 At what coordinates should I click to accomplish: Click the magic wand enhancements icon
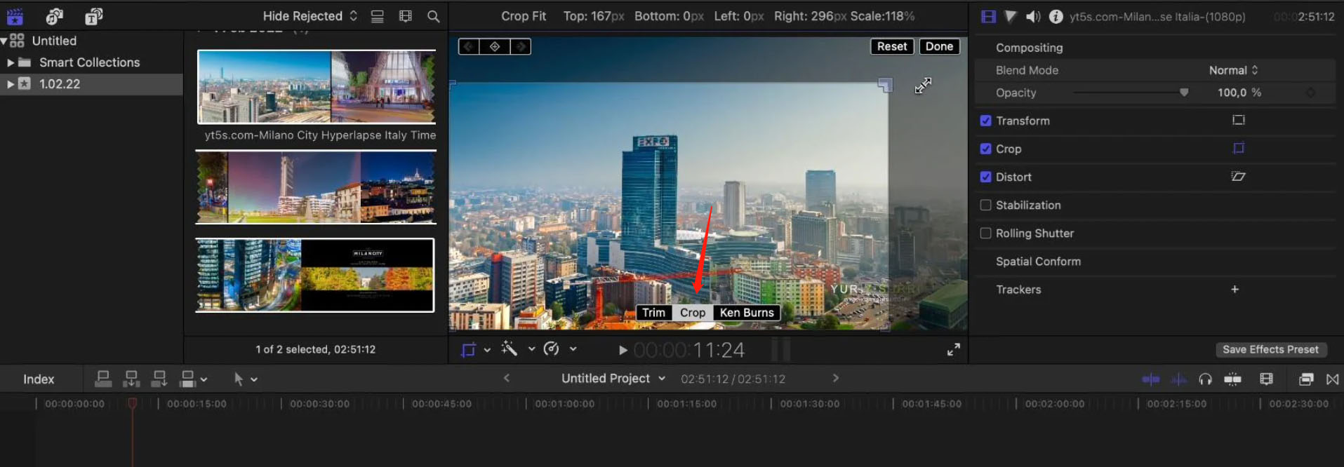tap(510, 348)
